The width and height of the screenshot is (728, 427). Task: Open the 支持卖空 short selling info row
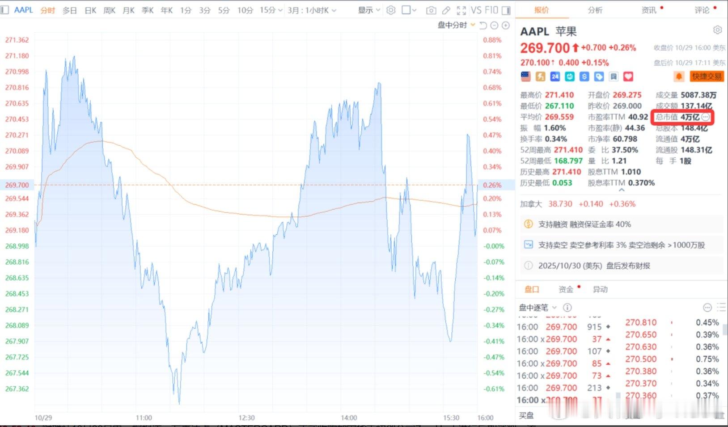click(622, 245)
